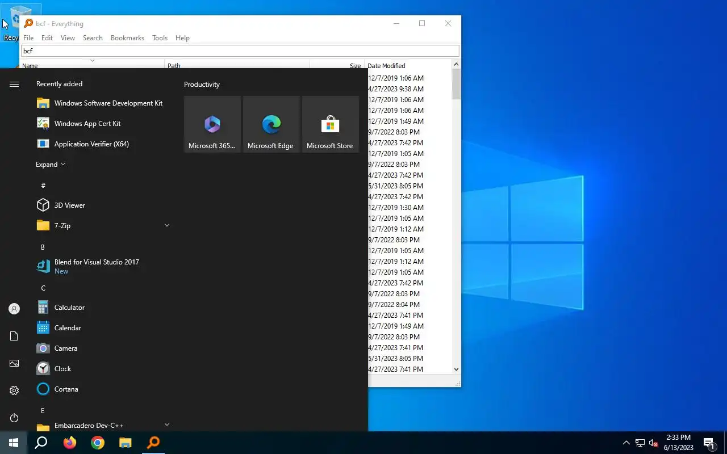Open the Microsoft Store tile

[331, 124]
